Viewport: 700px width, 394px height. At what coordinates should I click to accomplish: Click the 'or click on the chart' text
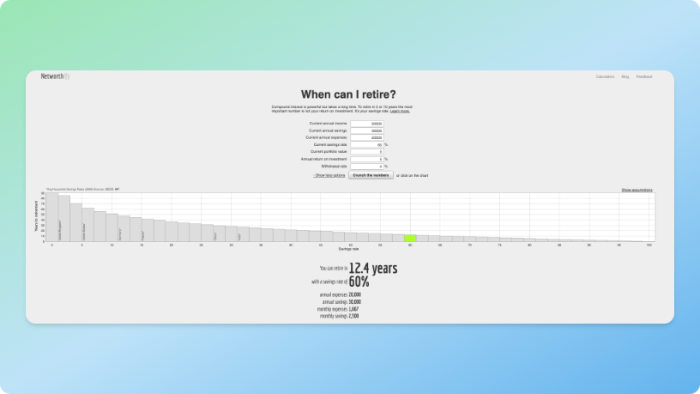point(412,176)
